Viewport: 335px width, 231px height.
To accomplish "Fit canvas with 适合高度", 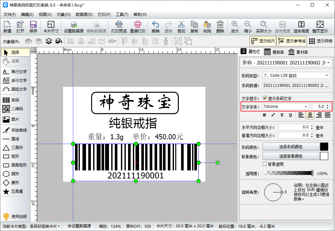I will 301,27.
